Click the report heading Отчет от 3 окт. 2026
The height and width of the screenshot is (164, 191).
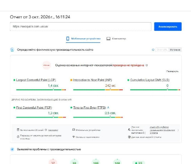click(x=40, y=17)
